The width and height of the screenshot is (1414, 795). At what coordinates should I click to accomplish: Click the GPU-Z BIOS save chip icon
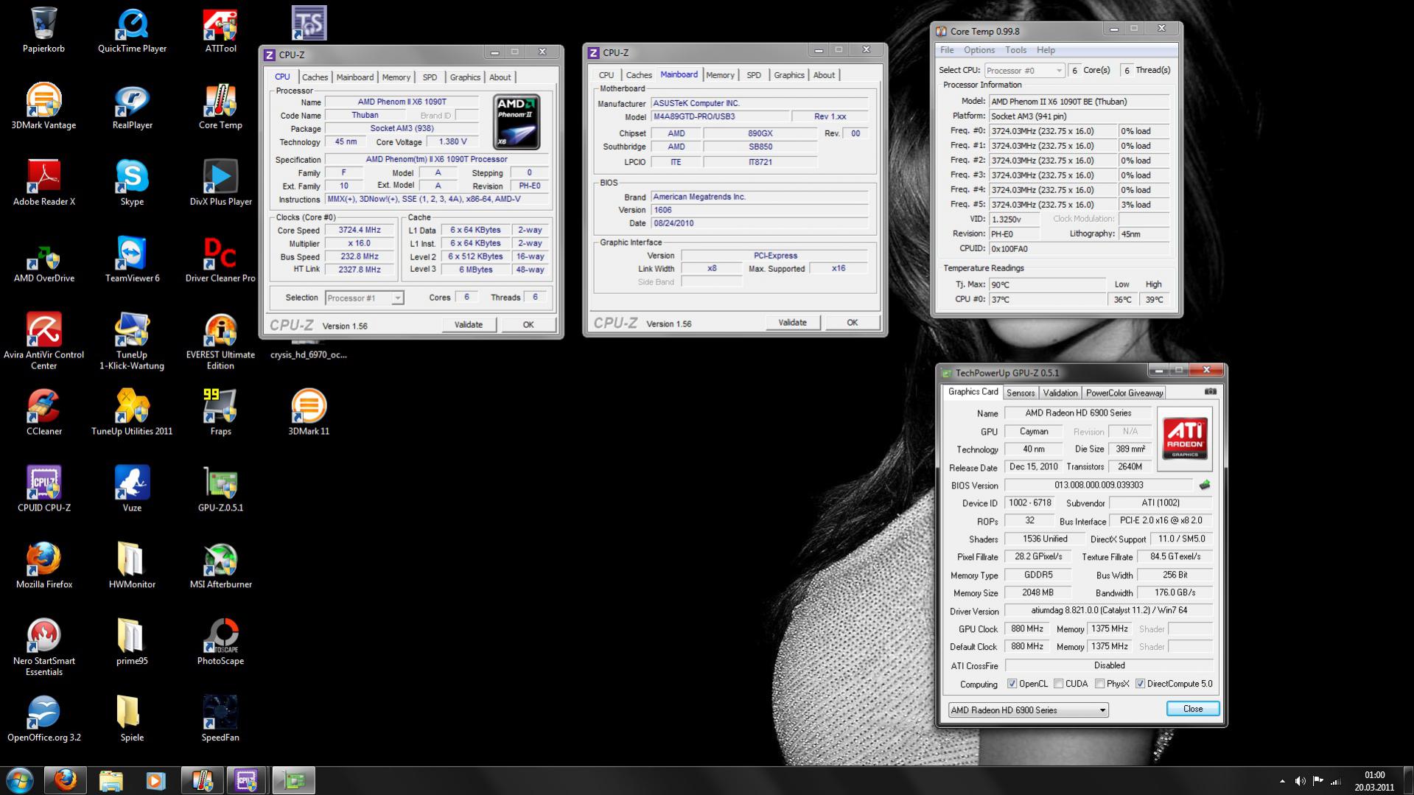pos(1205,486)
